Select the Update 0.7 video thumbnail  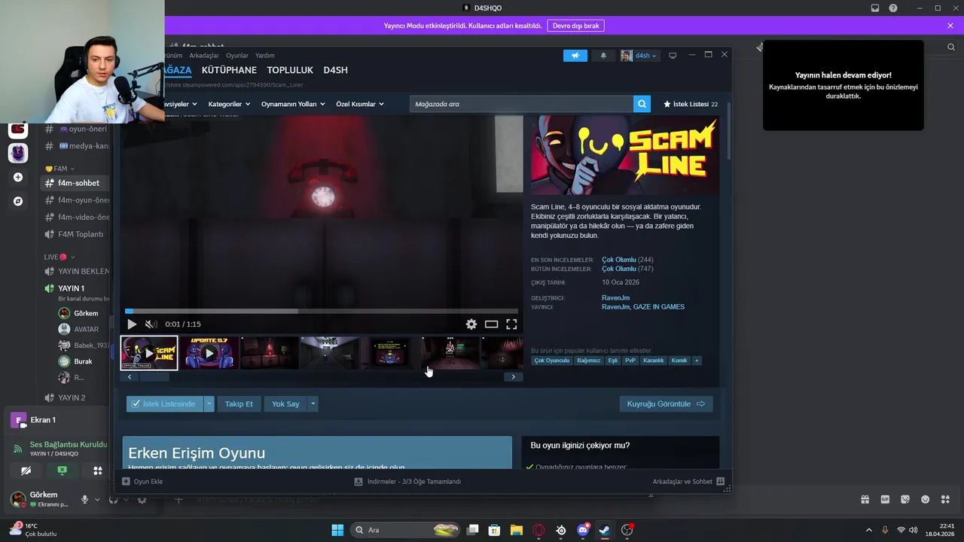[x=209, y=353]
